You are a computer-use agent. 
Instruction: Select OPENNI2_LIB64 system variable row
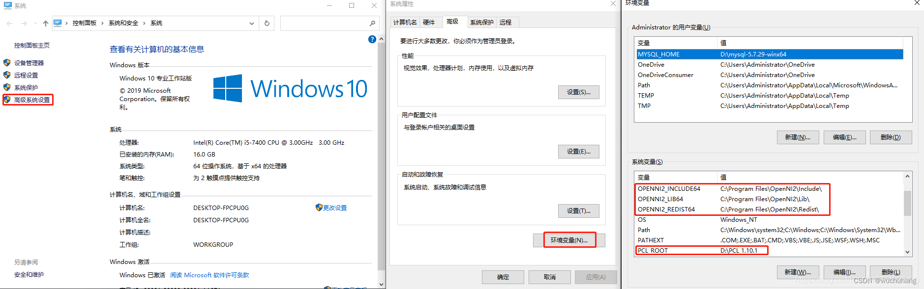(770, 199)
